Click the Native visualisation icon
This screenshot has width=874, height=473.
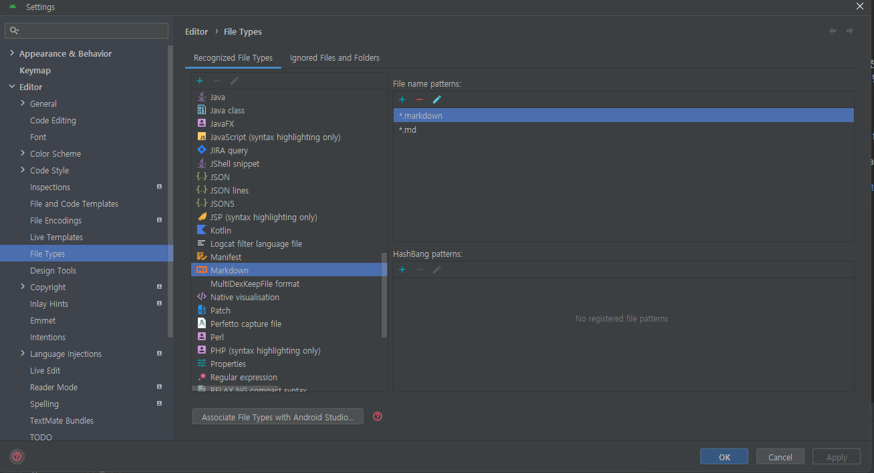coord(202,297)
